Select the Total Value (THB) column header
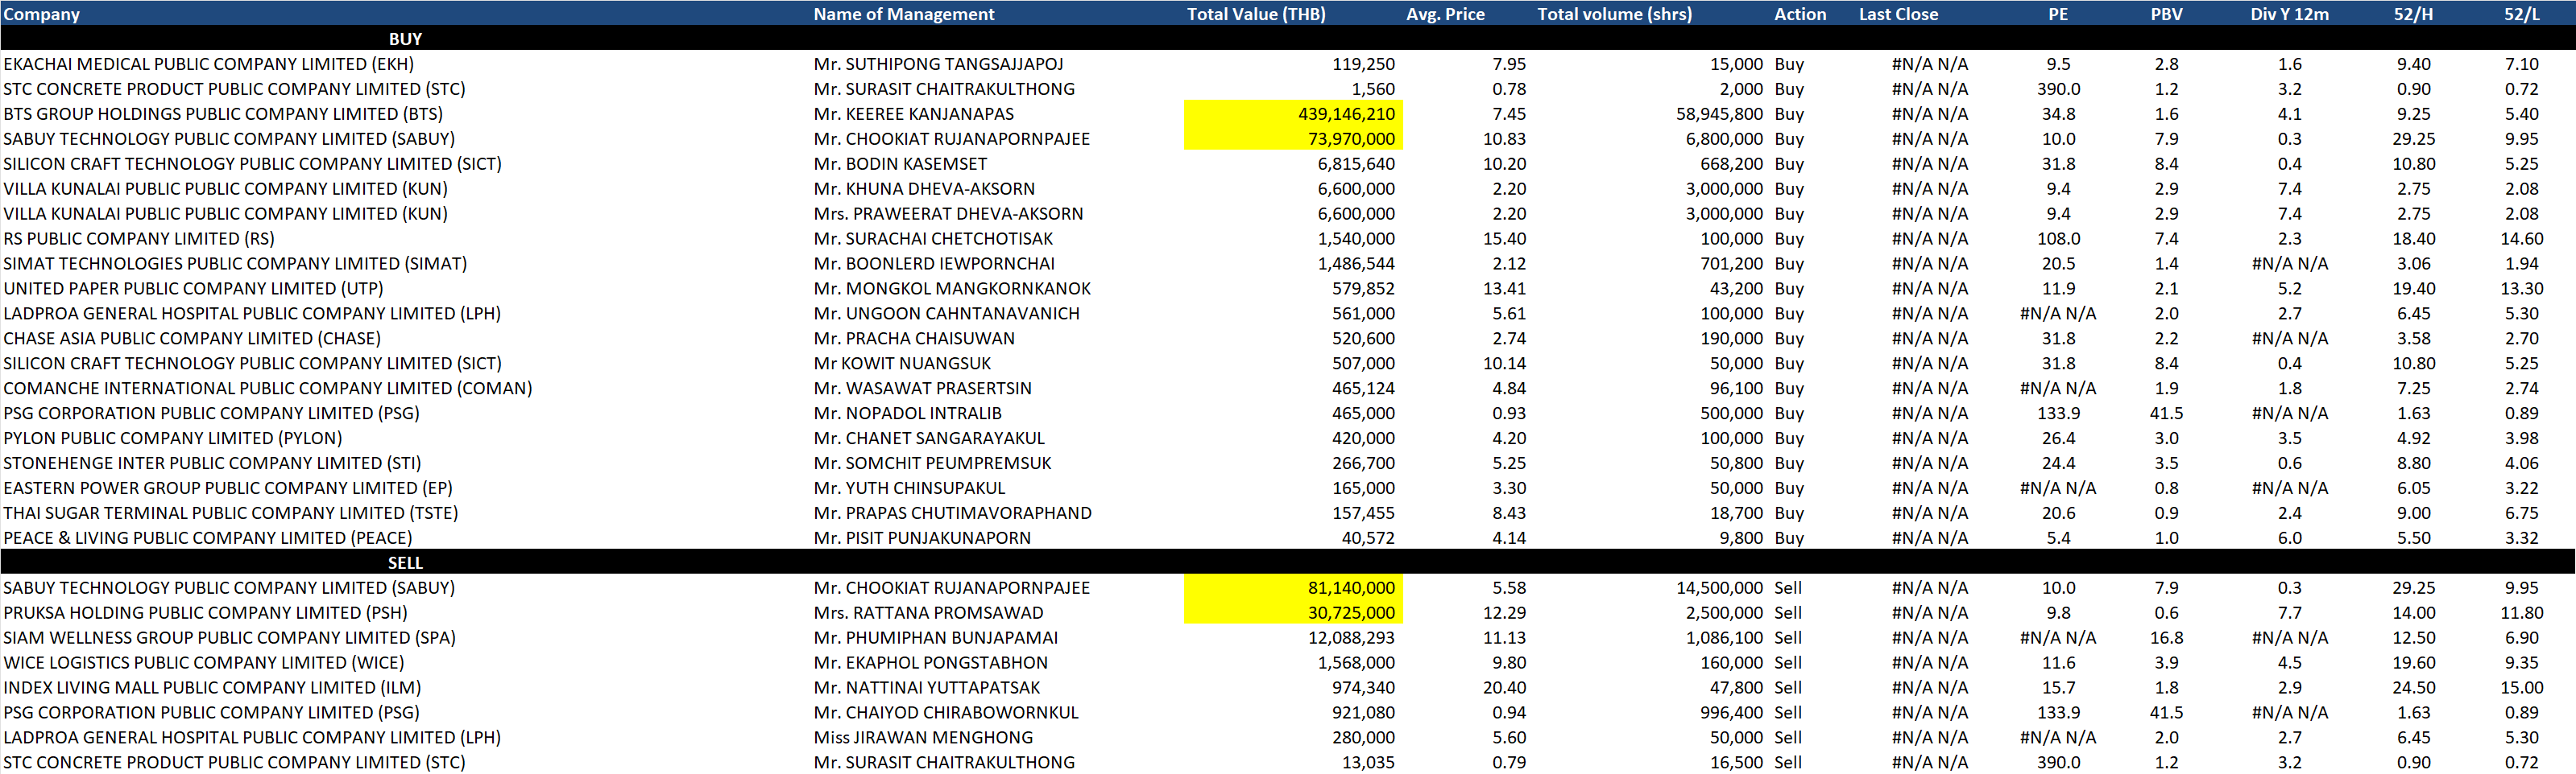 pos(1255,14)
